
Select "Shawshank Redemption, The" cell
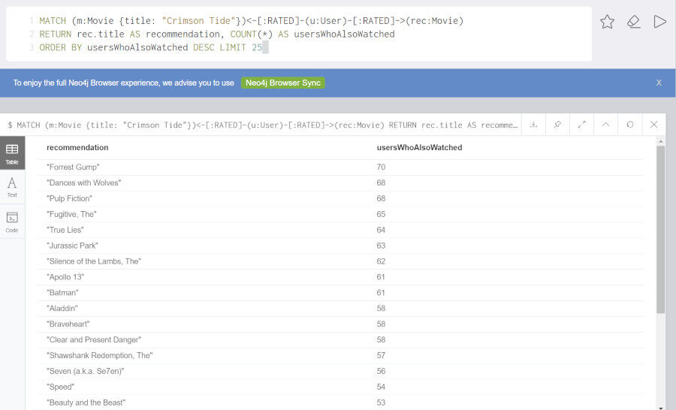[100, 356]
